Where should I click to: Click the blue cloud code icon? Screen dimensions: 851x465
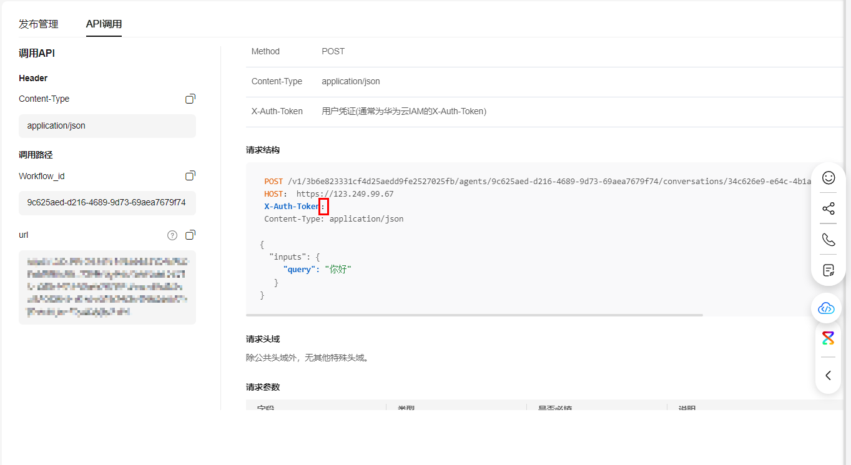[x=827, y=308]
